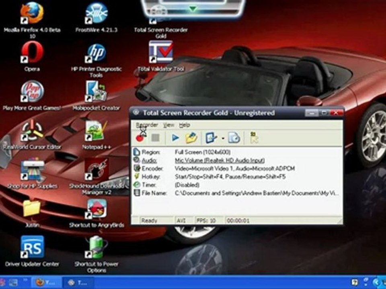Open the recordings folder icon in toolbar
This screenshot has height=289, width=386.
point(191,138)
